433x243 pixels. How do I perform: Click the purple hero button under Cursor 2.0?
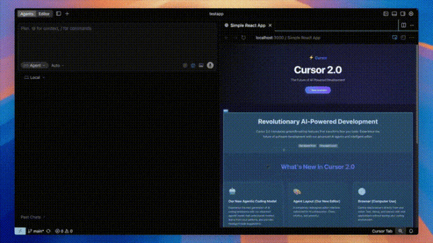click(318, 90)
